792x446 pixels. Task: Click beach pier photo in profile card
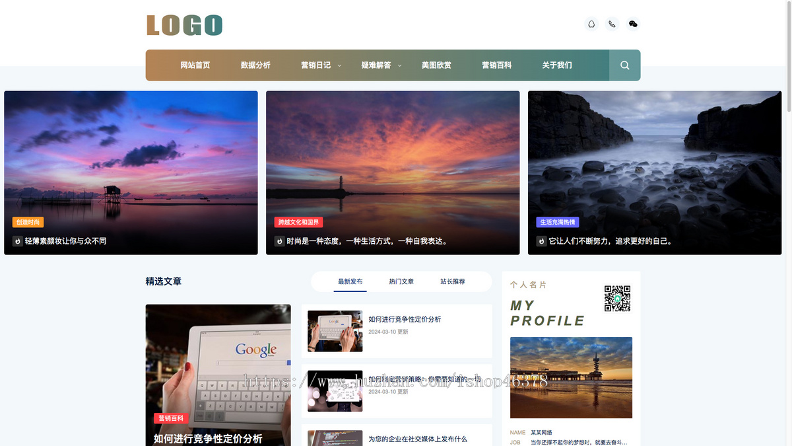[571, 377]
